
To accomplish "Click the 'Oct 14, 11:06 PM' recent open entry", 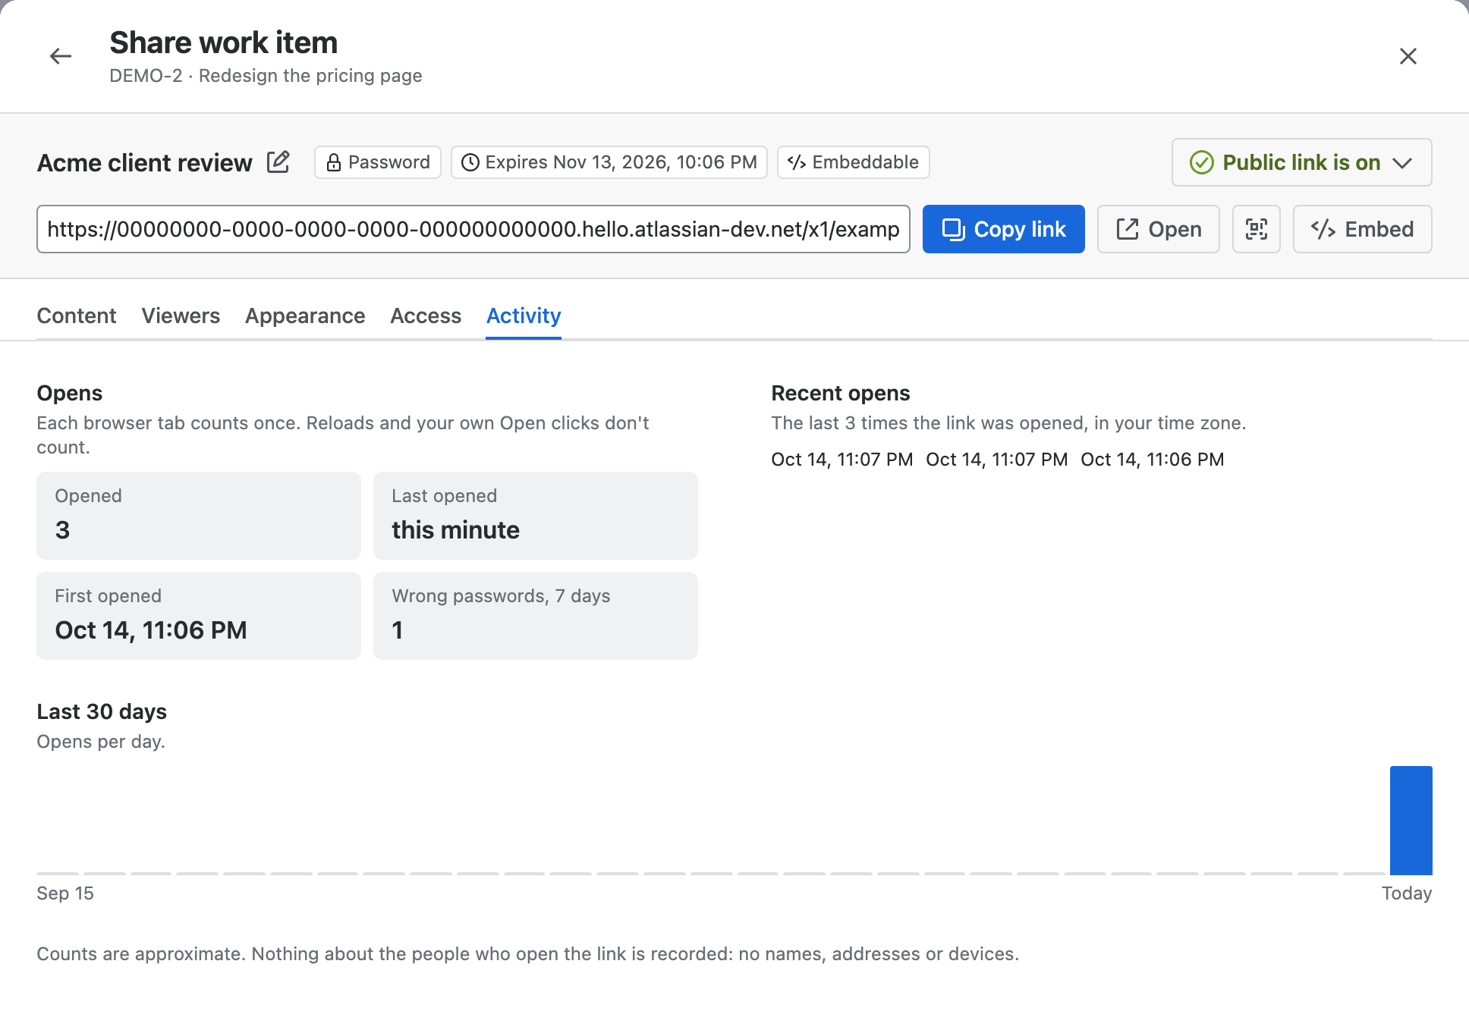I will tap(1153, 460).
